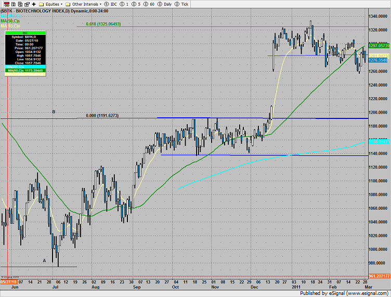Click the 0.618 (1325.06493) Fibonacci label
The image size is (391, 297).
(103, 24)
